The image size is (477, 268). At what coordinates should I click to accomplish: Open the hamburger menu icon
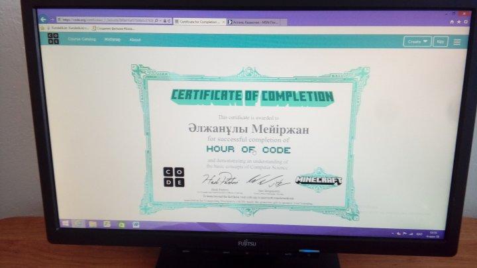coord(457,42)
